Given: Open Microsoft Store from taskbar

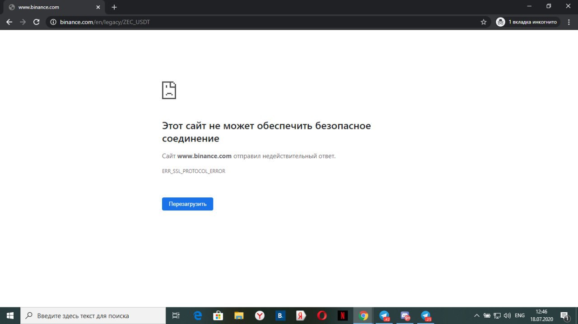Looking at the screenshot, I should coord(219,315).
